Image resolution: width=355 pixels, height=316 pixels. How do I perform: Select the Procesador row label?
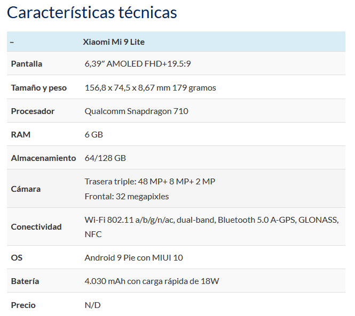tap(33, 111)
